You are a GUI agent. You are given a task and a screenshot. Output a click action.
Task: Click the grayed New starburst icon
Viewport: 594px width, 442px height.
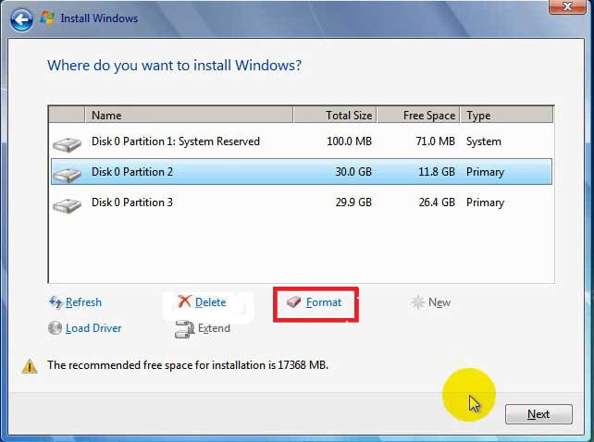pyautogui.click(x=417, y=302)
